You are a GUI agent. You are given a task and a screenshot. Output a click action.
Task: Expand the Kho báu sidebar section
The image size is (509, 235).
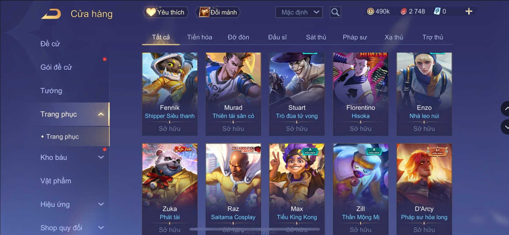(101, 157)
